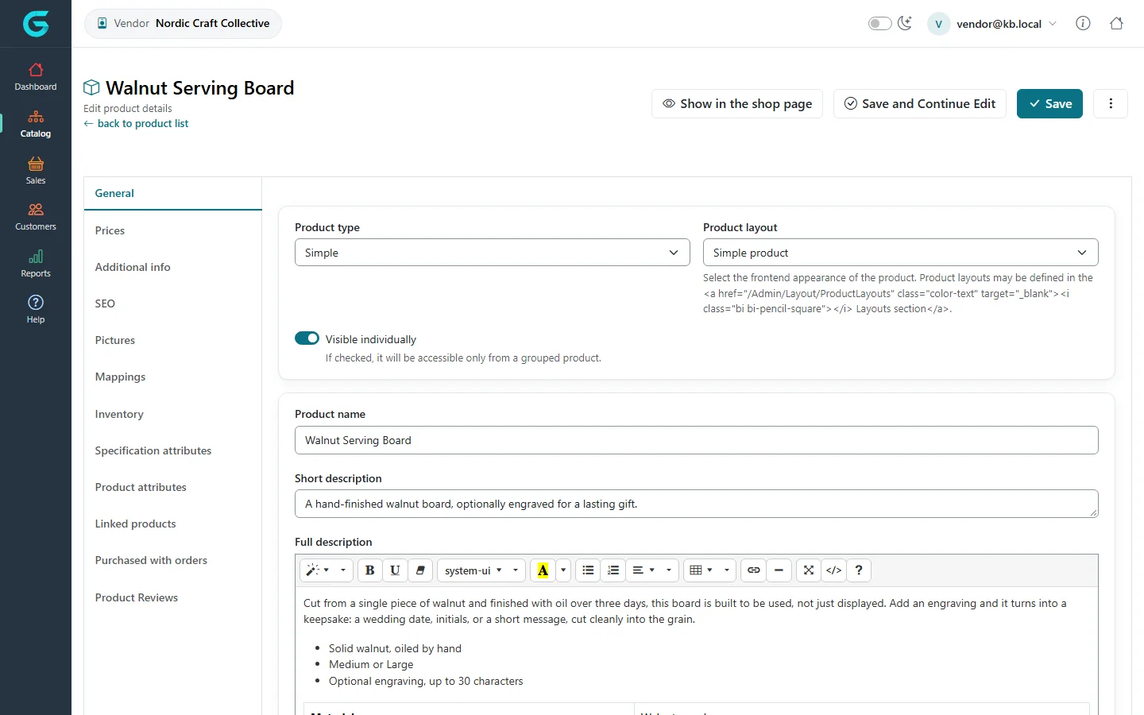Open the three-dot more actions menu
This screenshot has width=1144, height=715.
click(1111, 103)
